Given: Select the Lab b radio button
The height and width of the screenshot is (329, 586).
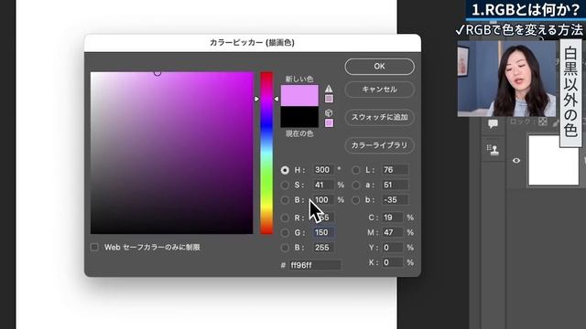Looking at the screenshot, I should point(356,200).
